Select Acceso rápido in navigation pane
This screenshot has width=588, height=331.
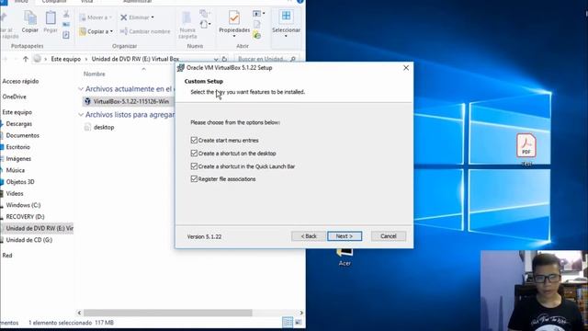[20, 81]
